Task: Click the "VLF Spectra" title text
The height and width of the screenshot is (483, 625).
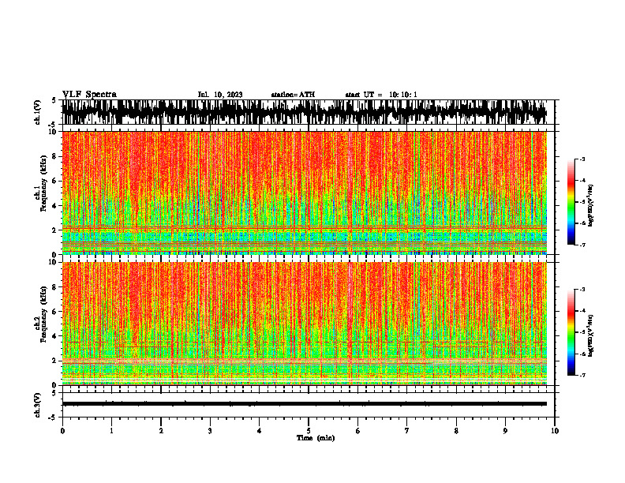Action: point(90,94)
